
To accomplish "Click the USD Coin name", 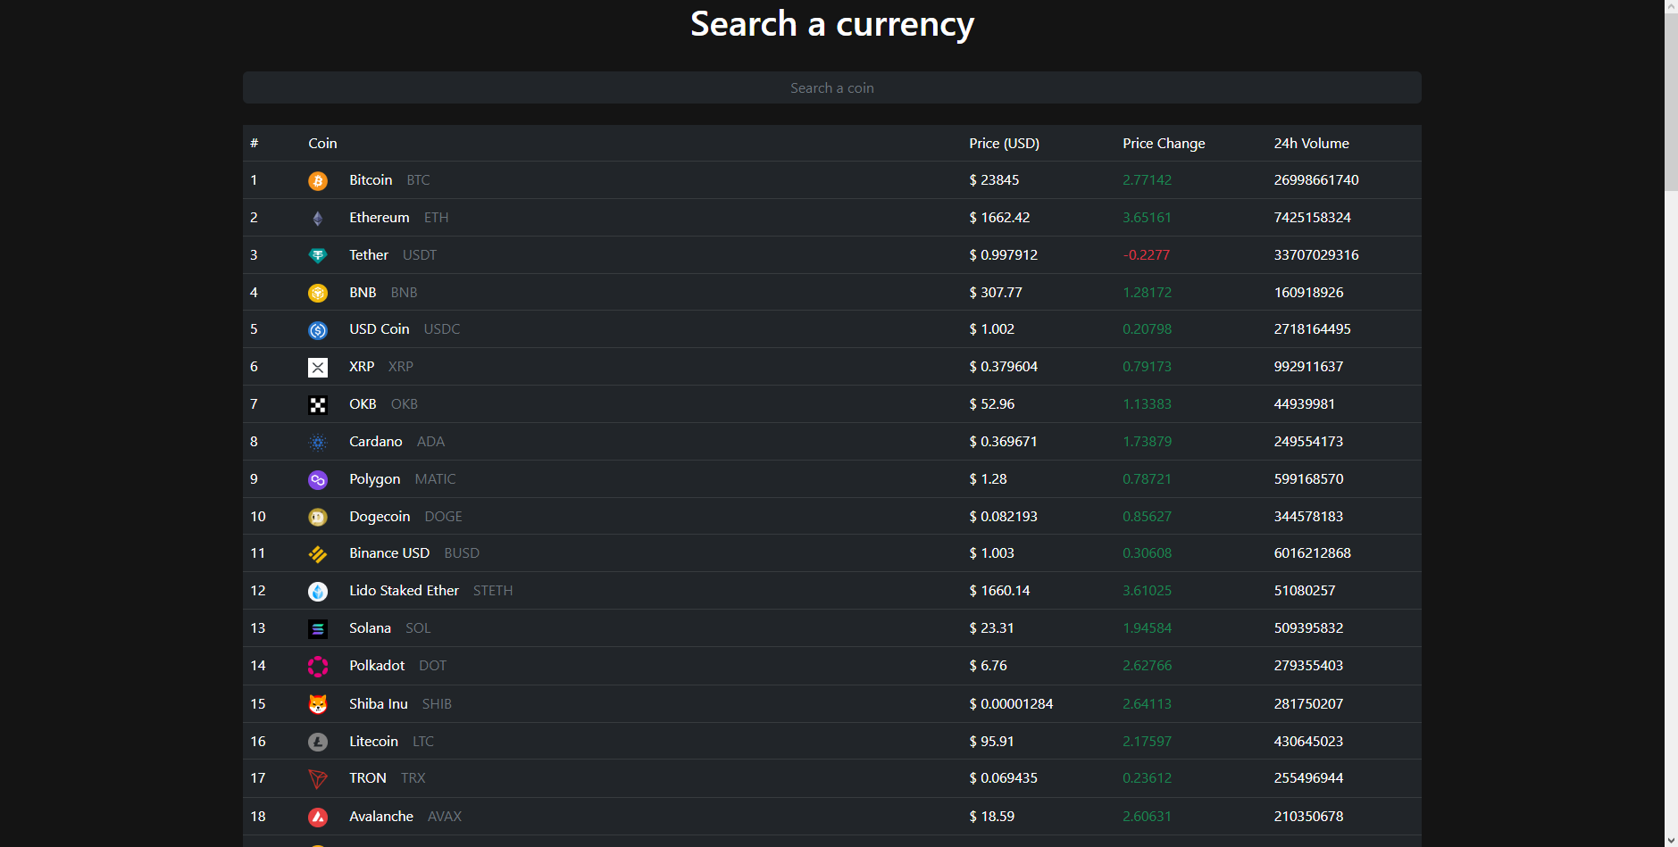I will pyautogui.click(x=380, y=329).
